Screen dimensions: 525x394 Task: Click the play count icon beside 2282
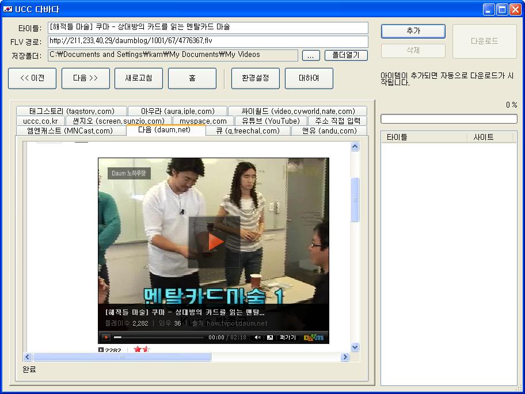point(101,350)
